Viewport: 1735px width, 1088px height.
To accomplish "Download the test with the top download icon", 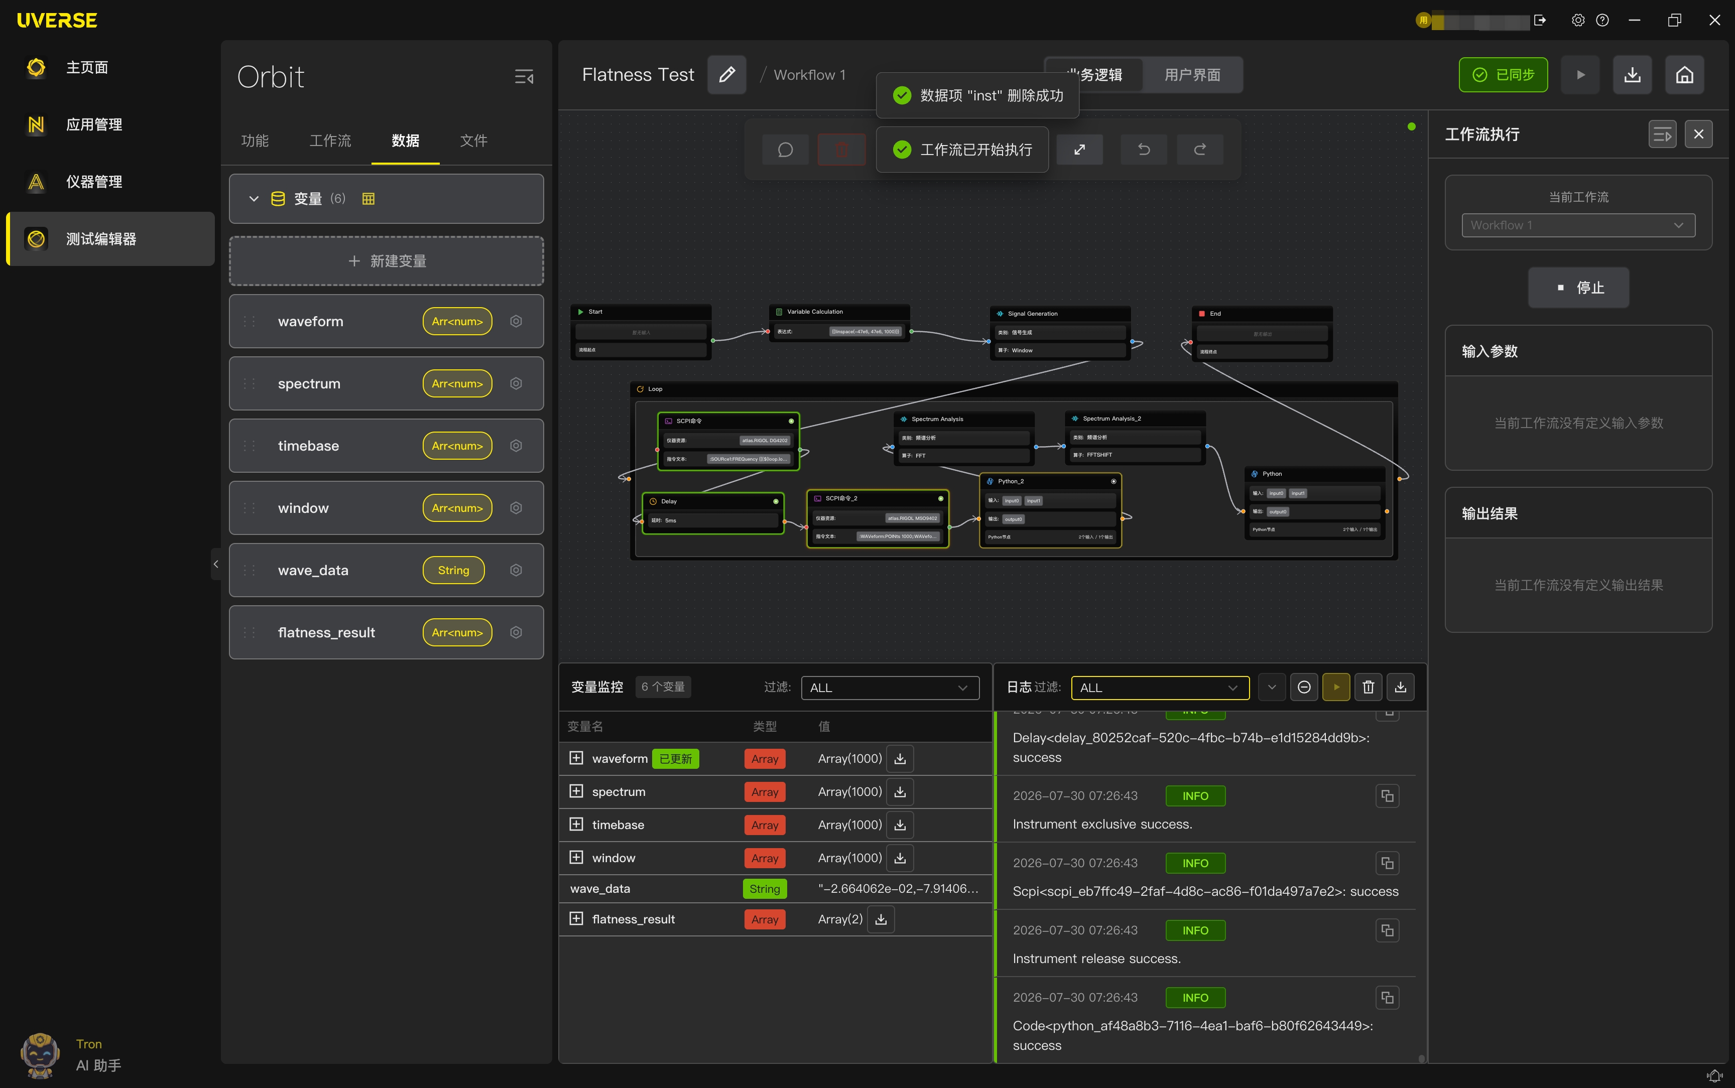I will tap(1633, 75).
